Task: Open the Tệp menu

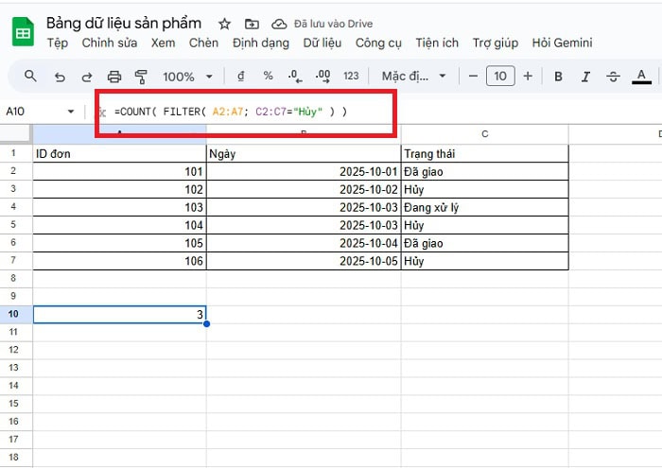Action: pyautogui.click(x=58, y=43)
